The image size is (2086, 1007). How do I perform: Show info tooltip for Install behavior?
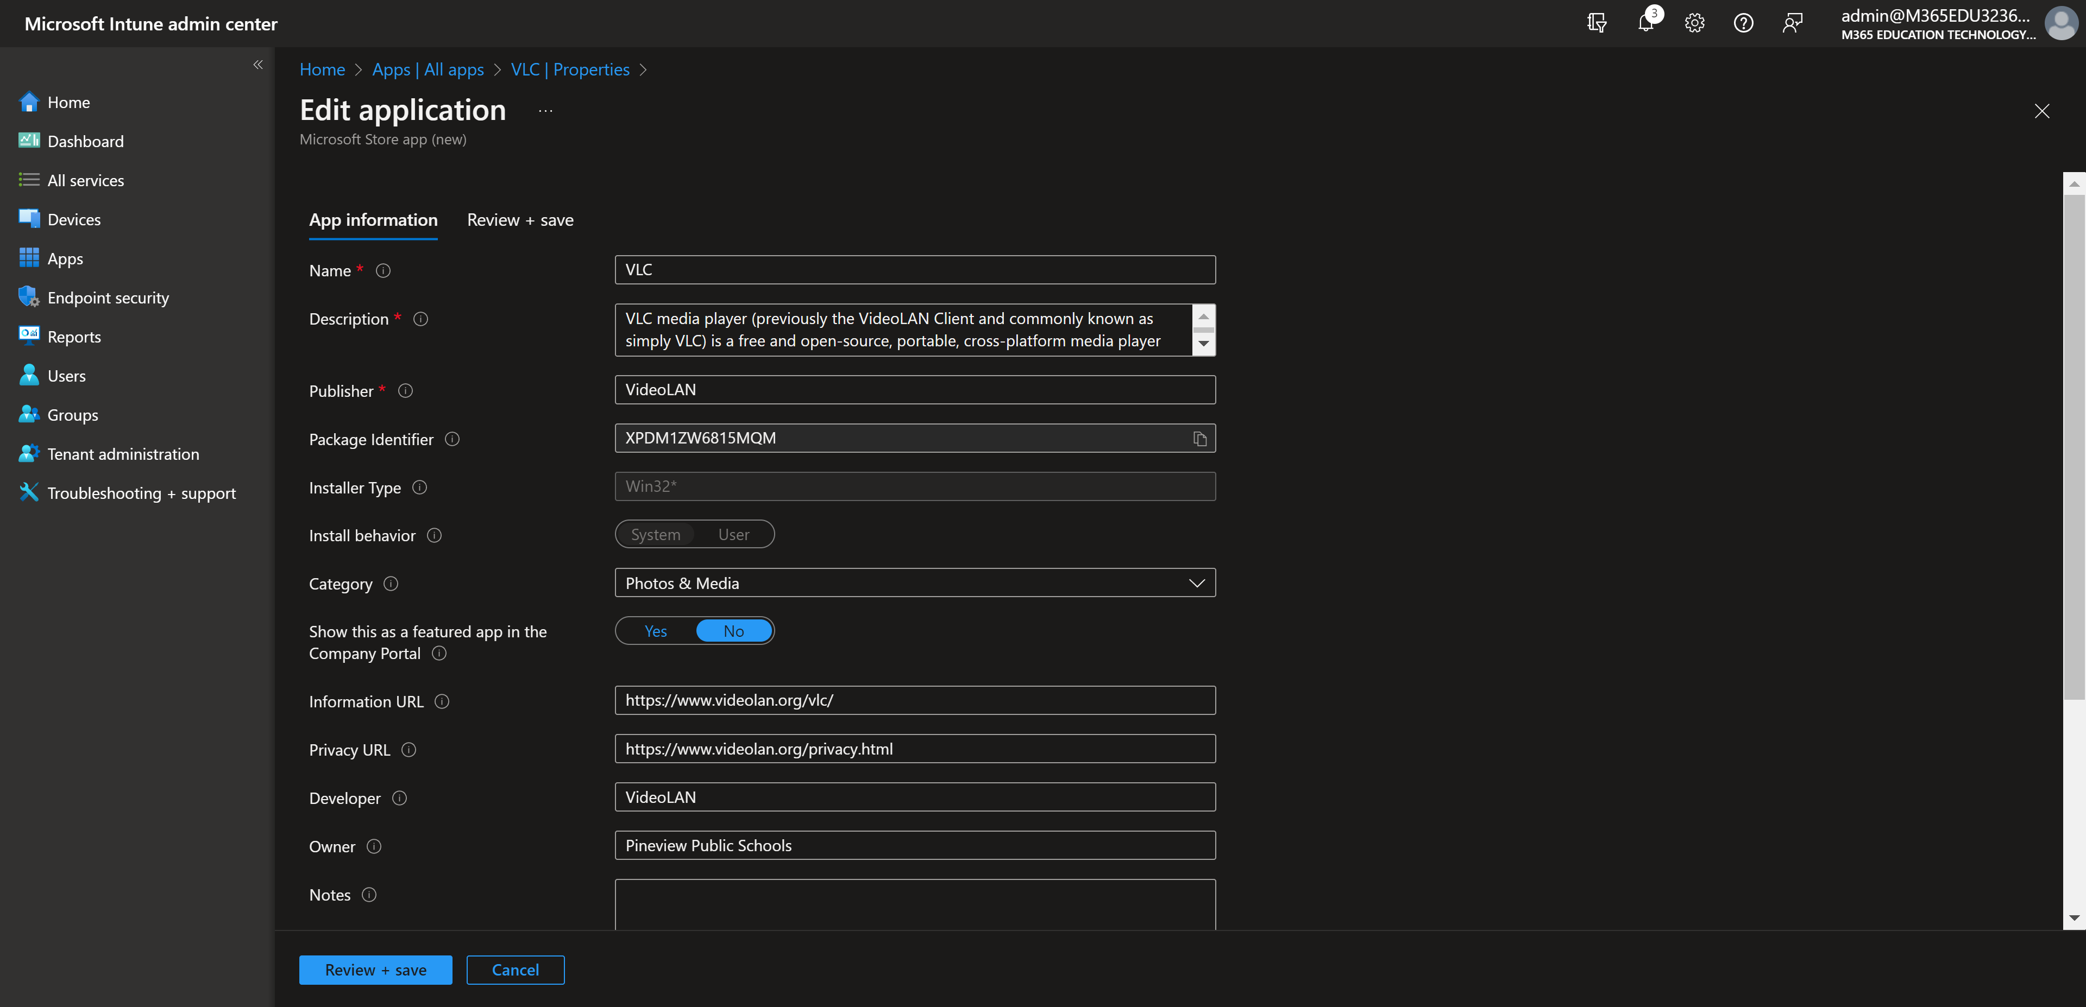point(434,535)
